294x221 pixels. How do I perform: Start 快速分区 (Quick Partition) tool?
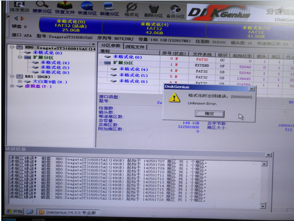point(87,8)
